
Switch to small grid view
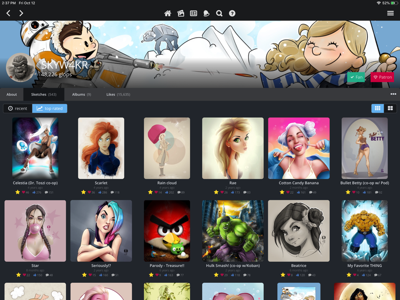click(378, 108)
